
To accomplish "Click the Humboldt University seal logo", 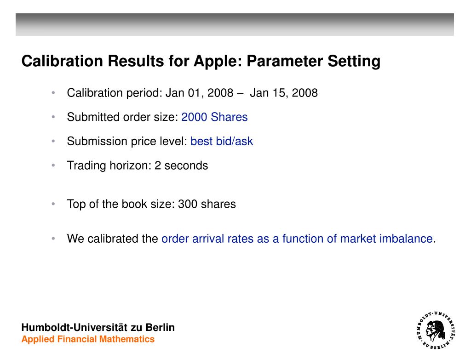I will [436, 330].
